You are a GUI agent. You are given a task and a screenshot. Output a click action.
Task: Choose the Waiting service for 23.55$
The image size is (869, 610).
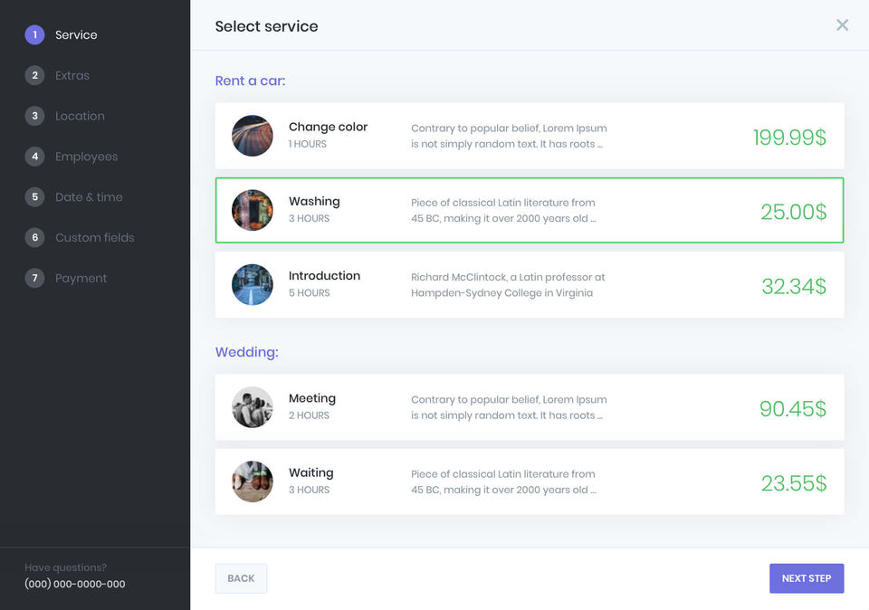click(530, 481)
